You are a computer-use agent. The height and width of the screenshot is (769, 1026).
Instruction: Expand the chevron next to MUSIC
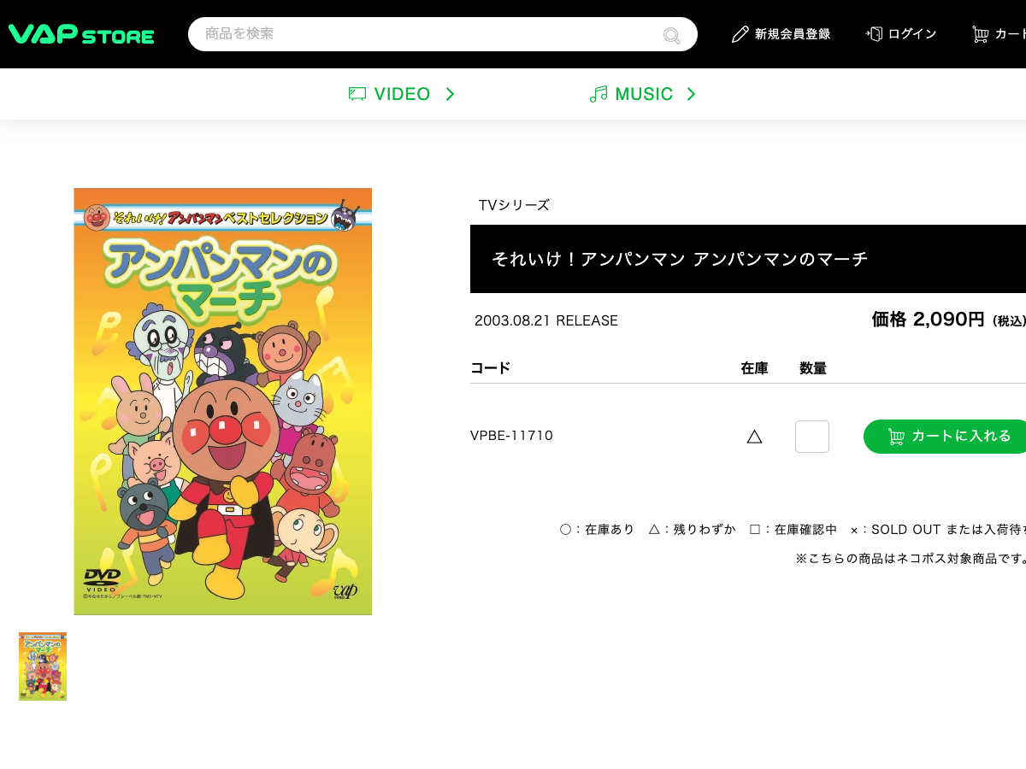point(691,94)
